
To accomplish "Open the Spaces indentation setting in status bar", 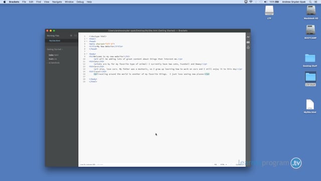I will (239, 164).
